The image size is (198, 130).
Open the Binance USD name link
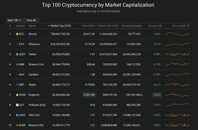[36, 125]
